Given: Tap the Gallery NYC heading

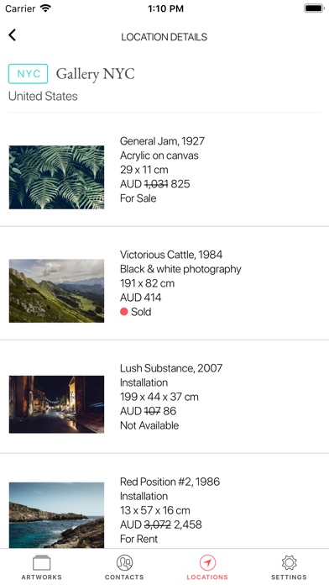Looking at the screenshot, I should tap(96, 74).
